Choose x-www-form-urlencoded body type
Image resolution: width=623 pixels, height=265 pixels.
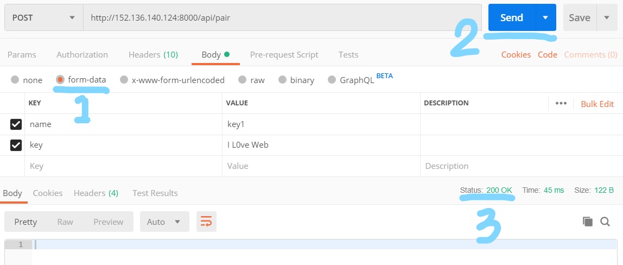click(124, 80)
